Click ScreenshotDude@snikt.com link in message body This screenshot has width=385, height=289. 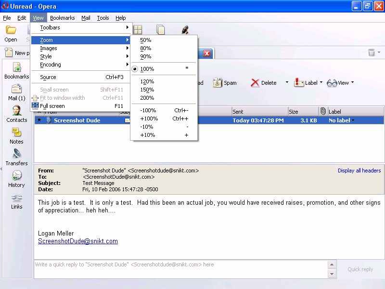click(78, 241)
